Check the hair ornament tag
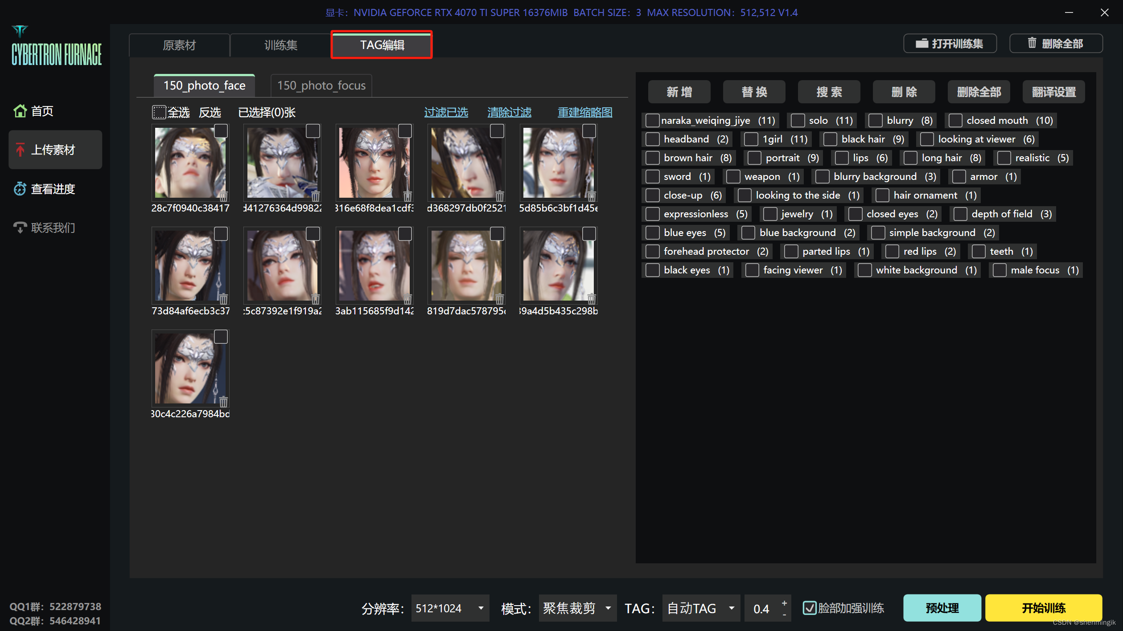 tap(882, 195)
